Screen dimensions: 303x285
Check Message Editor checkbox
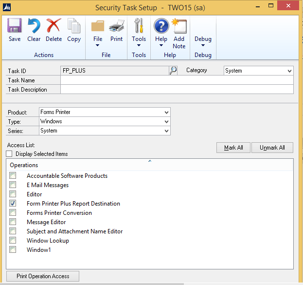(13, 222)
